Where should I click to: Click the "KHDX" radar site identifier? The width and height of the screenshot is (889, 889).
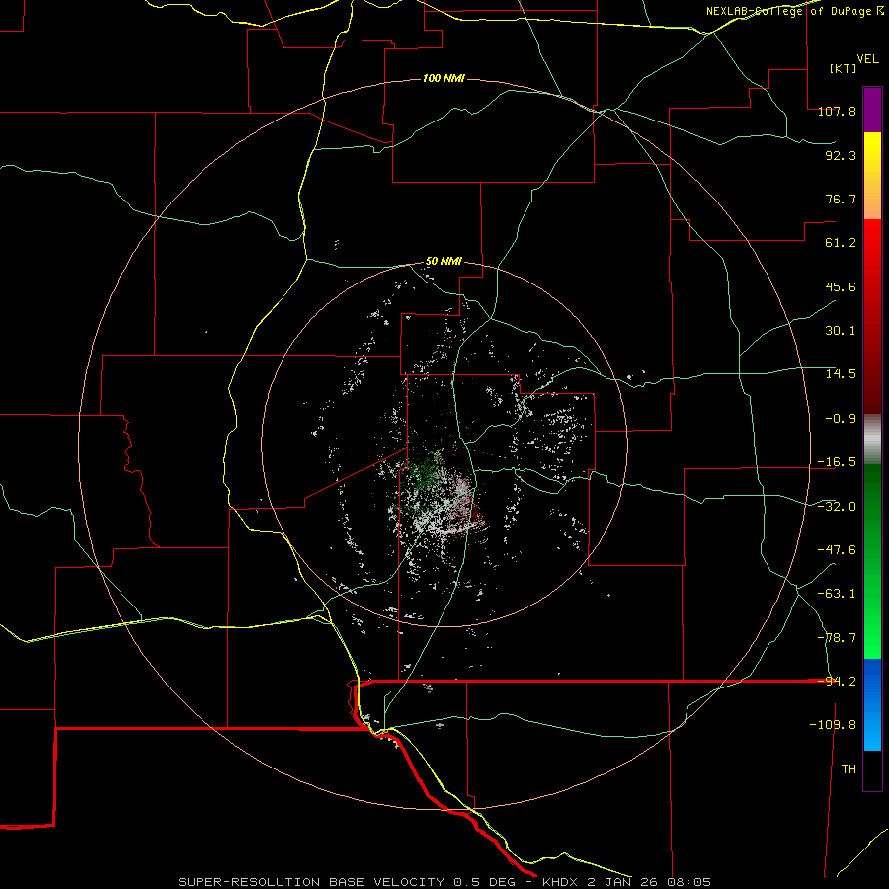(x=562, y=882)
